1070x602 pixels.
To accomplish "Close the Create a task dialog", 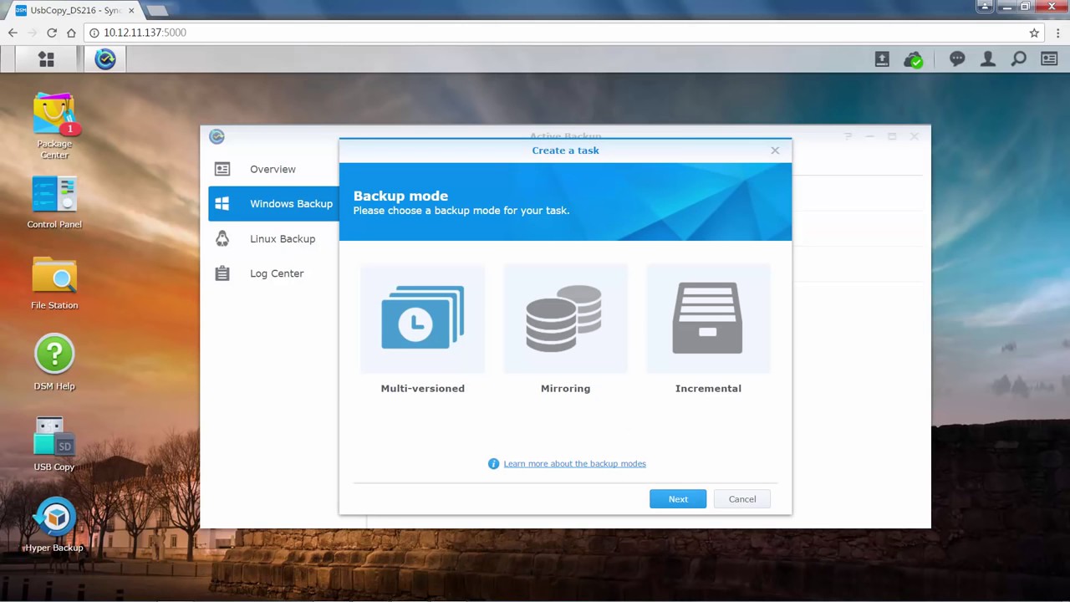I will [x=775, y=150].
